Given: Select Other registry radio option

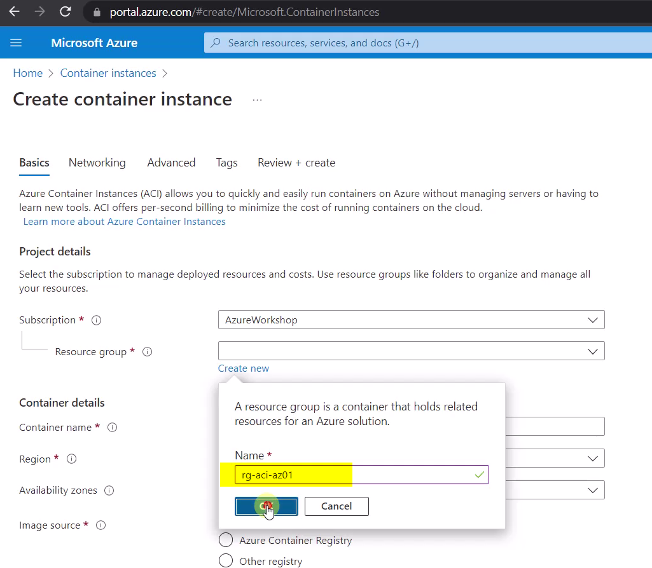Looking at the screenshot, I should click(226, 560).
